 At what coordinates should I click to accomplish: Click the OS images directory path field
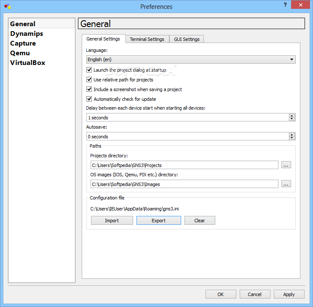coord(184,184)
